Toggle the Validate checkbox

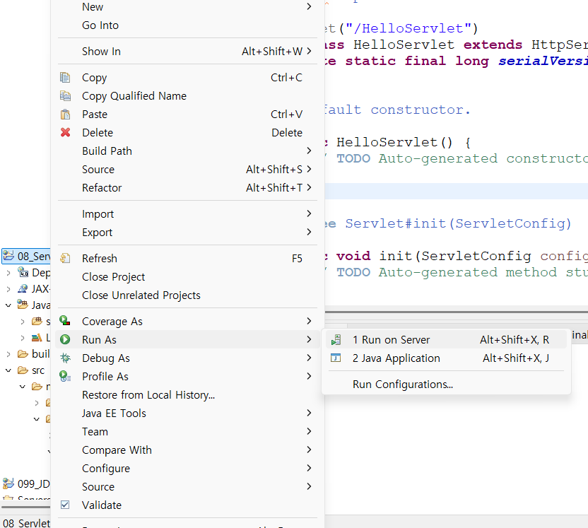(x=65, y=505)
